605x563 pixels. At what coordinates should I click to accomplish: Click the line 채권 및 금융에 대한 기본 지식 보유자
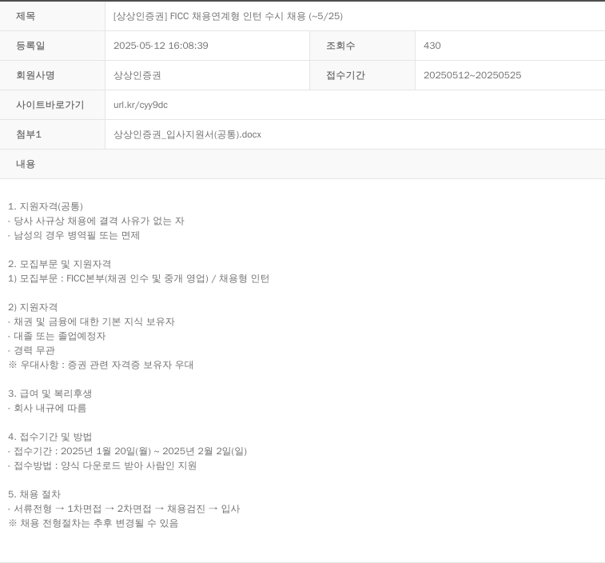91,321
